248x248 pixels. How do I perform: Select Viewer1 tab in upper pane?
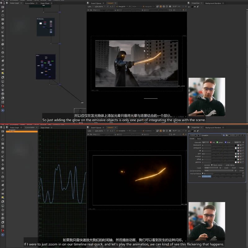coord(110,3)
